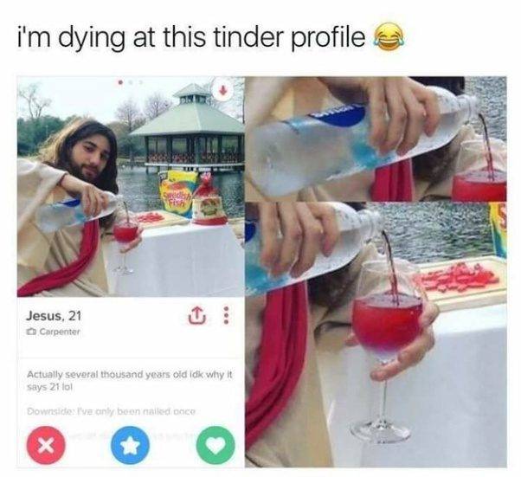Open the main profile photo

coord(131,186)
